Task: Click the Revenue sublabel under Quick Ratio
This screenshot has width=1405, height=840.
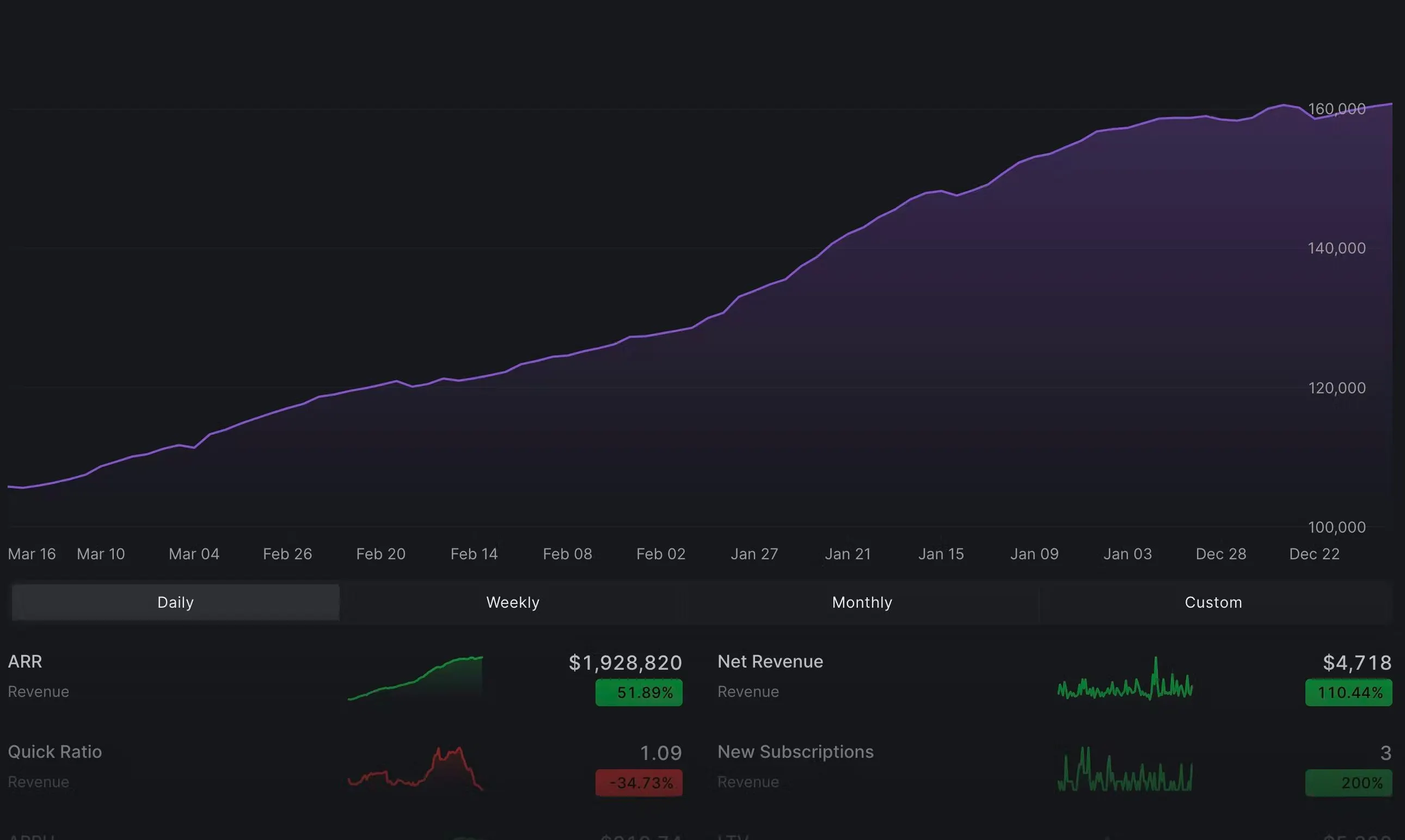Action: 39,782
